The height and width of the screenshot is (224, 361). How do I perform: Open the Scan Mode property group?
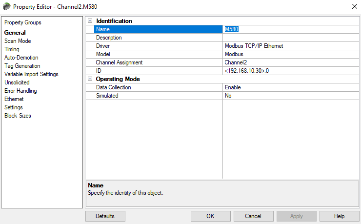coord(18,41)
